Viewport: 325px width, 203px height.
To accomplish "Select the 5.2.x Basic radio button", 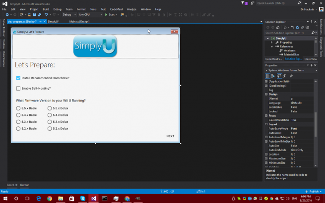I will coord(18,129).
